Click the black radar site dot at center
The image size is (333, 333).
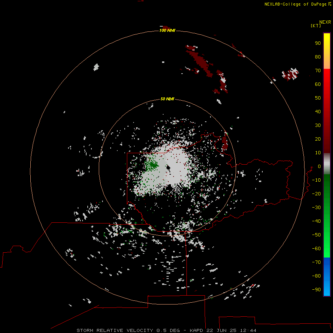click(168, 168)
